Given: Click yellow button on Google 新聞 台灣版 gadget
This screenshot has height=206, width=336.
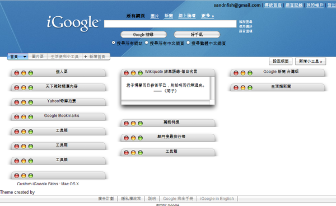Looking at the screenshot, I should (243, 73).
